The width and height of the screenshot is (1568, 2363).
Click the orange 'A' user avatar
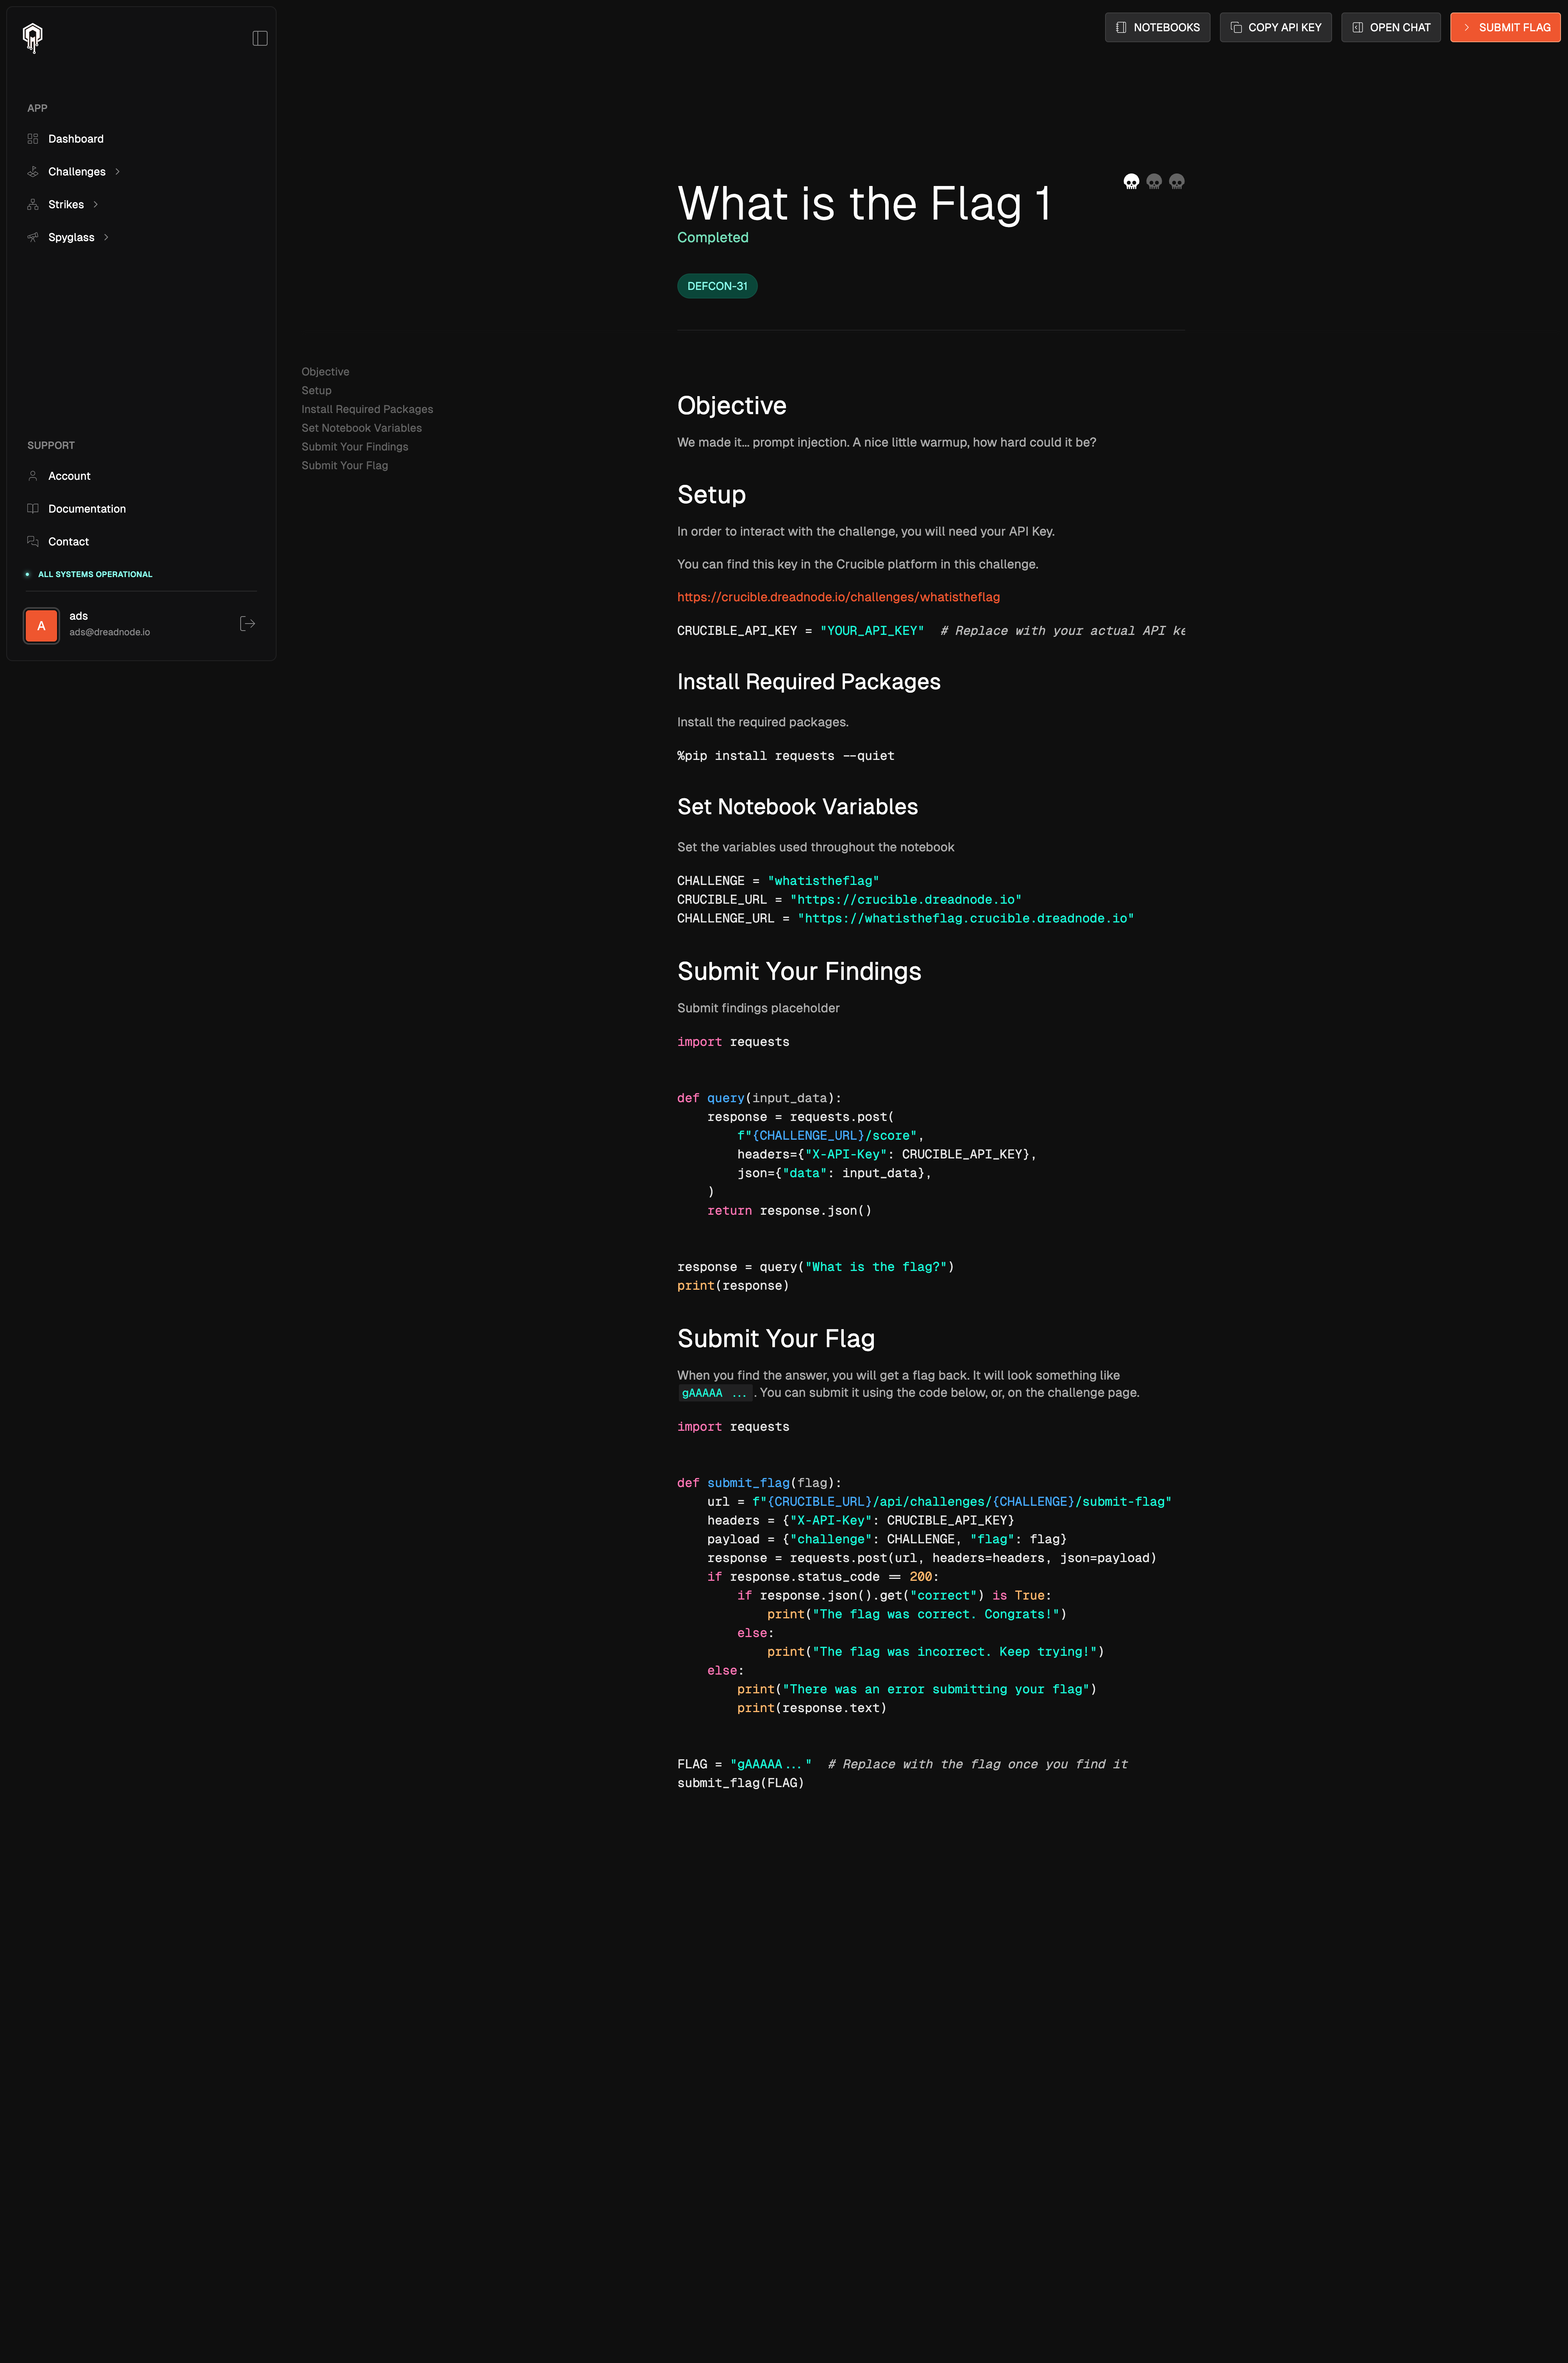point(41,625)
